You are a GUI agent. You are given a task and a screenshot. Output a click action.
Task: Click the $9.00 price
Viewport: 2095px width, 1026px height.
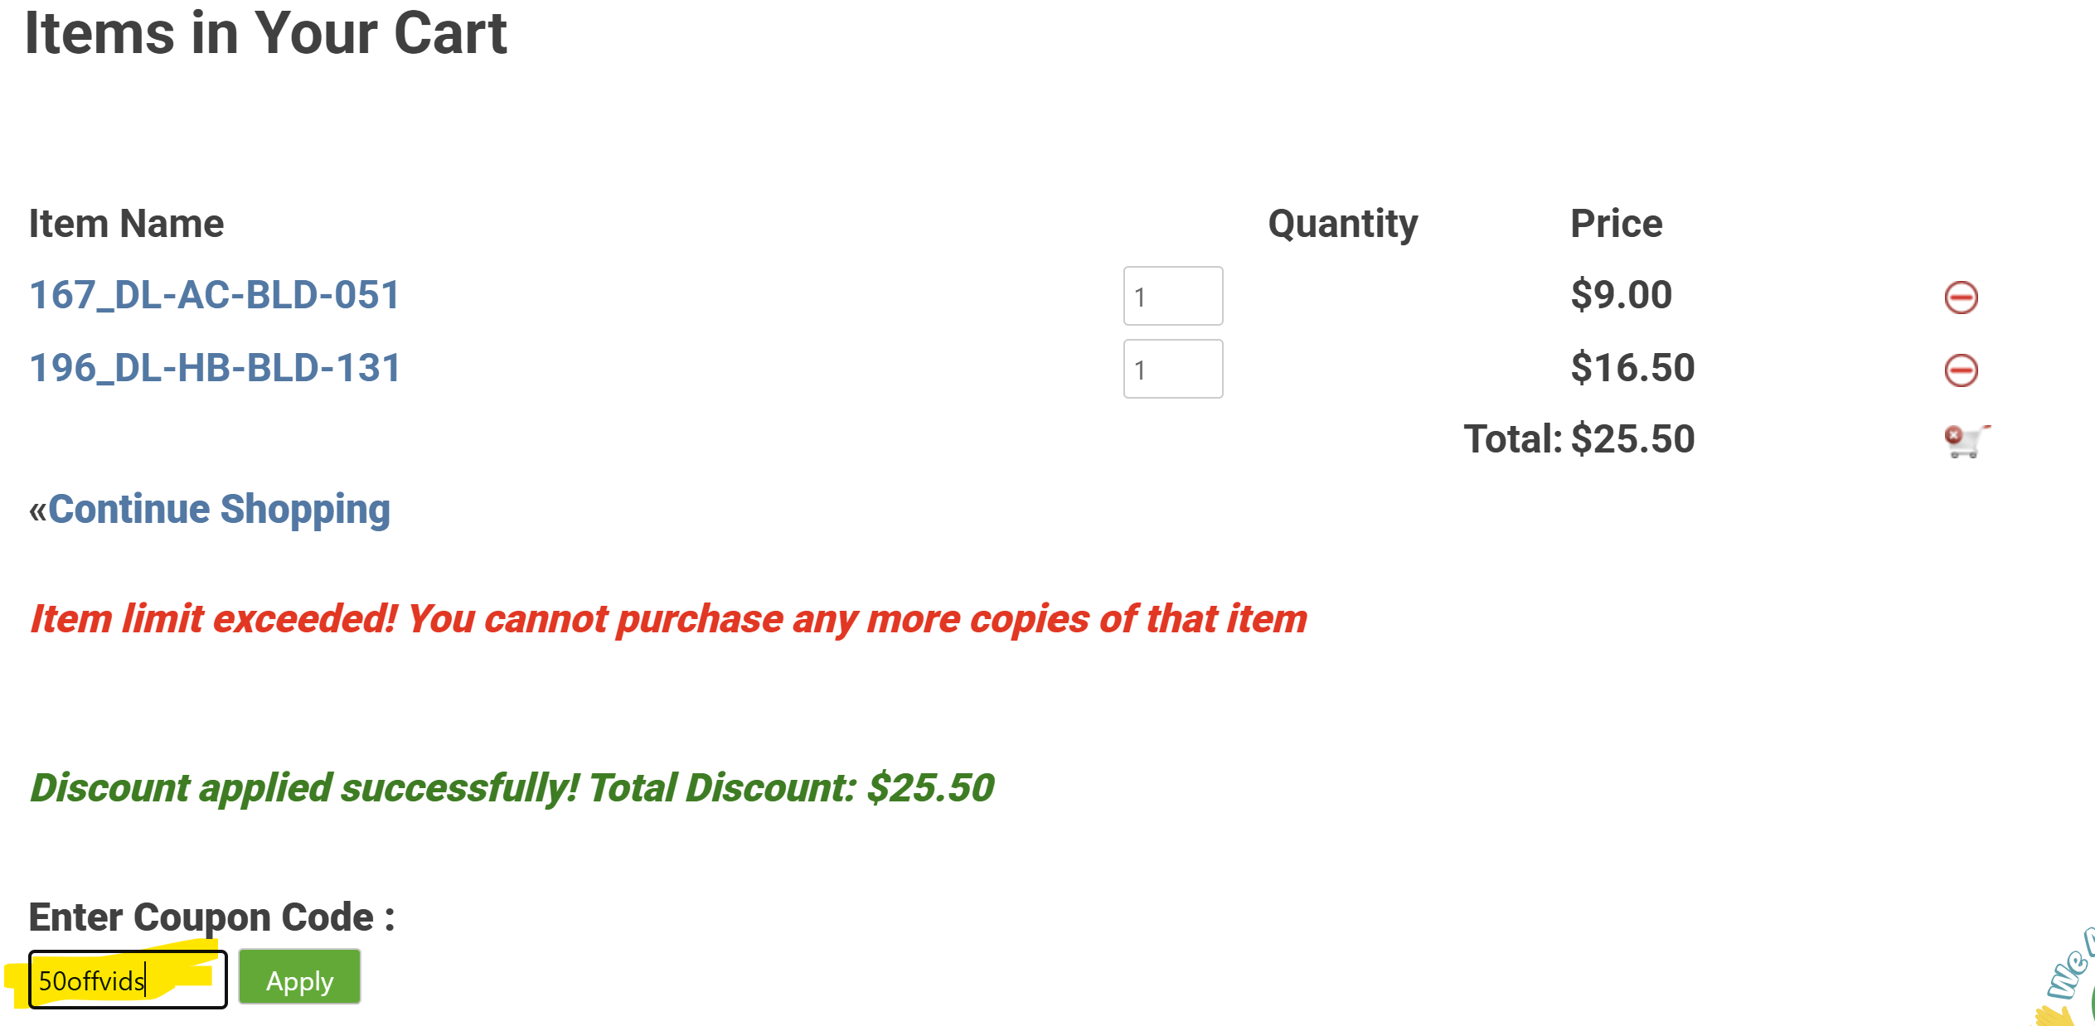[x=1621, y=296]
